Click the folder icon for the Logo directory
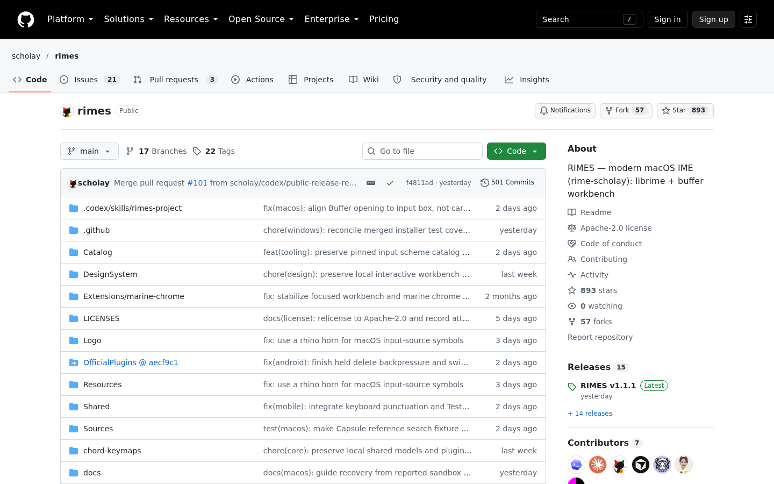 tap(74, 340)
